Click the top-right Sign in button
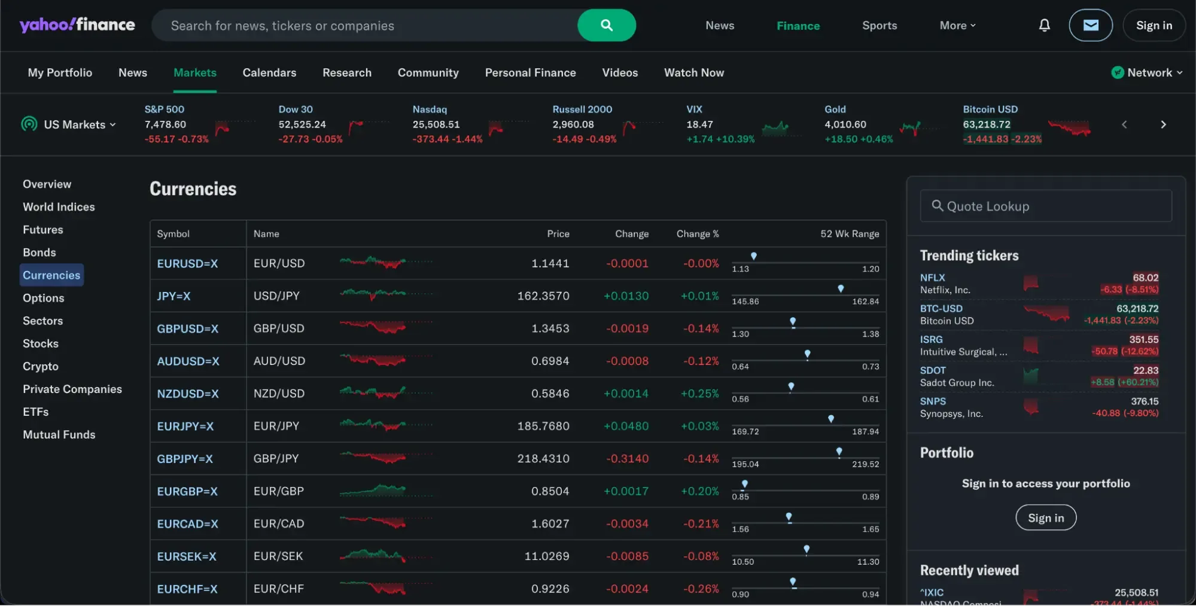Viewport: 1196px width, 606px height. coord(1154,25)
